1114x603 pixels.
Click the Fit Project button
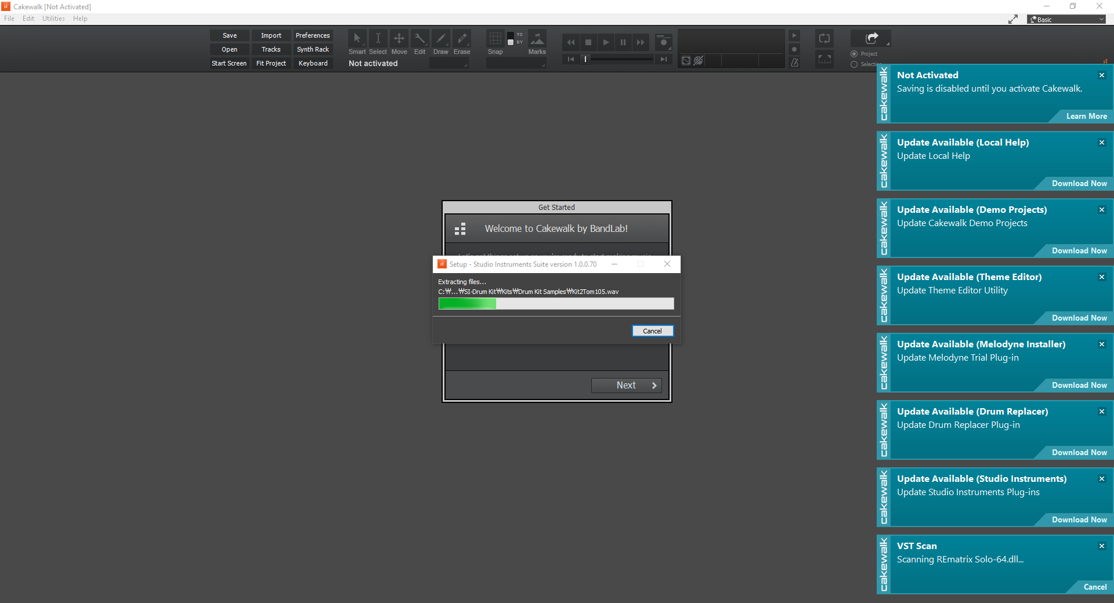(271, 63)
